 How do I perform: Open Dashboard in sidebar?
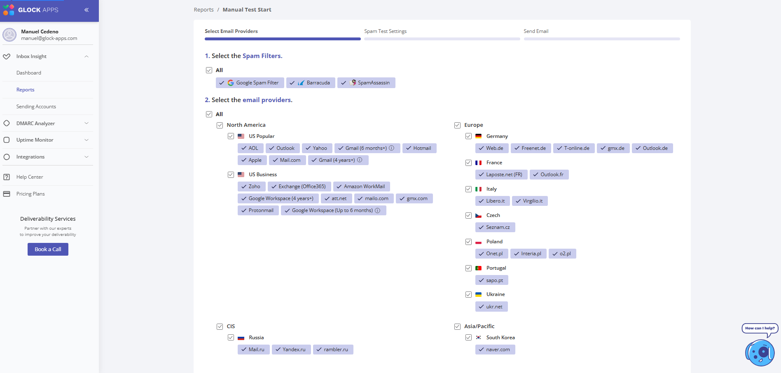[x=29, y=73]
